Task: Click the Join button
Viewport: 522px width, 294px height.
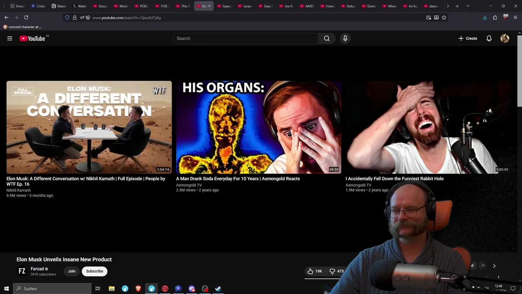Action: pyautogui.click(x=72, y=271)
